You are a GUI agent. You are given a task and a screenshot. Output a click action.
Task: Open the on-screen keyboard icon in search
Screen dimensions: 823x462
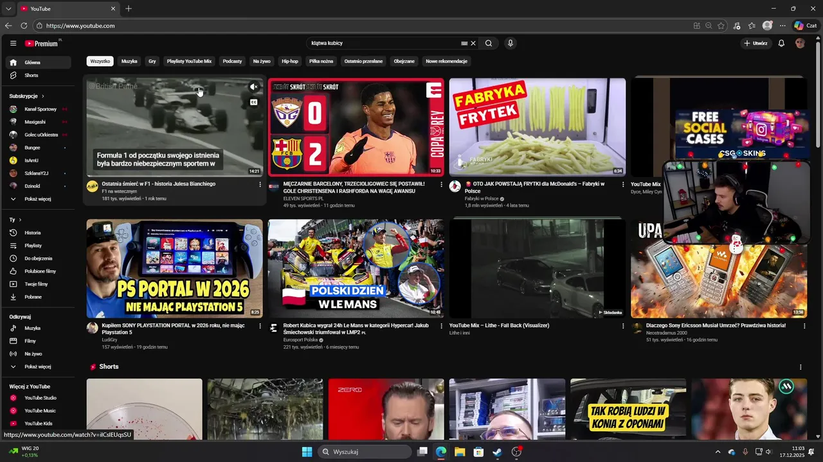click(x=464, y=43)
